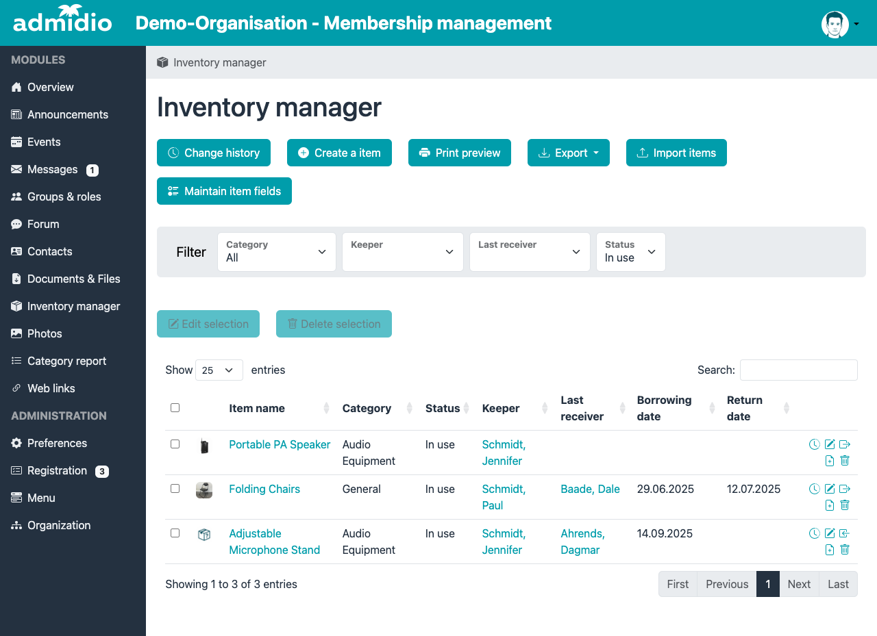View history of Adjustable Microphone Stand
Screen dimensions: 877x636
point(814,533)
